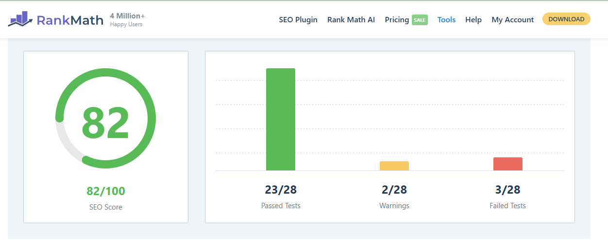Click the circular SEO score gauge showing 82
Screen dimensions: 608x244
(x=105, y=119)
